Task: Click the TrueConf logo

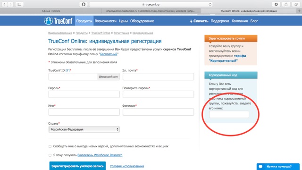Action: [58, 21]
